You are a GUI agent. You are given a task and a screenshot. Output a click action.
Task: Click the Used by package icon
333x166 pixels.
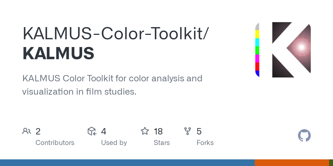(x=92, y=131)
